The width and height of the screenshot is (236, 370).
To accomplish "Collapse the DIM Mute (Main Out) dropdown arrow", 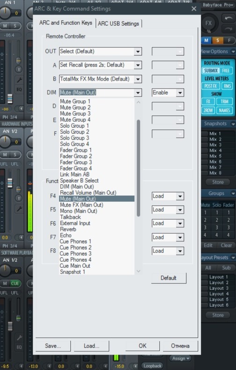I will [138, 93].
